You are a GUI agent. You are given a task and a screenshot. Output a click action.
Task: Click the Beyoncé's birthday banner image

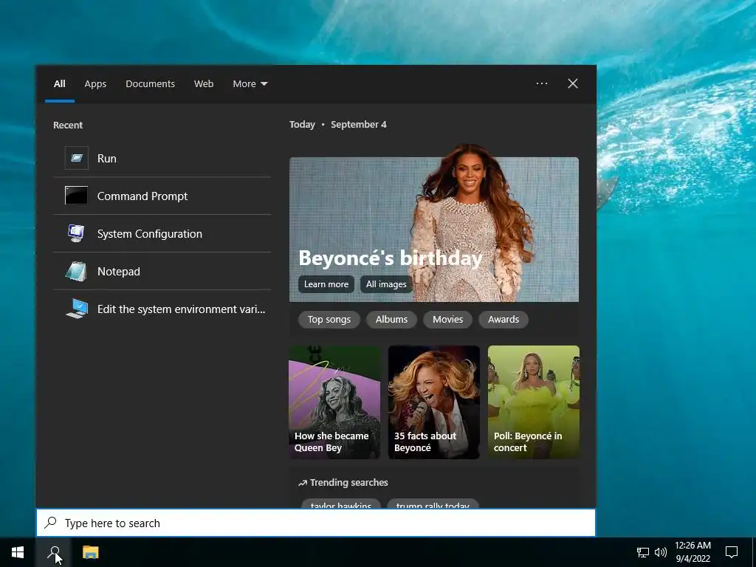click(x=434, y=230)
